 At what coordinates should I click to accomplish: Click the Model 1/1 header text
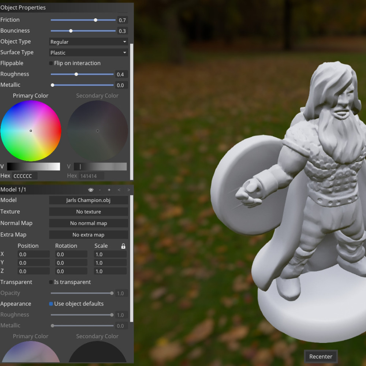tap(13, 190)
